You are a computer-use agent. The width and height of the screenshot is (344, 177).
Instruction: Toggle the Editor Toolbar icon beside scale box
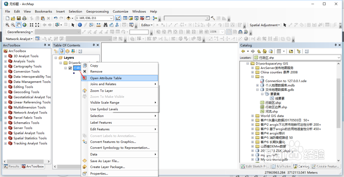[118, 18]
